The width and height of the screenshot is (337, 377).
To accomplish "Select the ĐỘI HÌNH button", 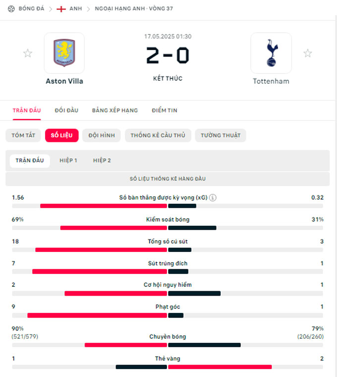I will point(102,135).
